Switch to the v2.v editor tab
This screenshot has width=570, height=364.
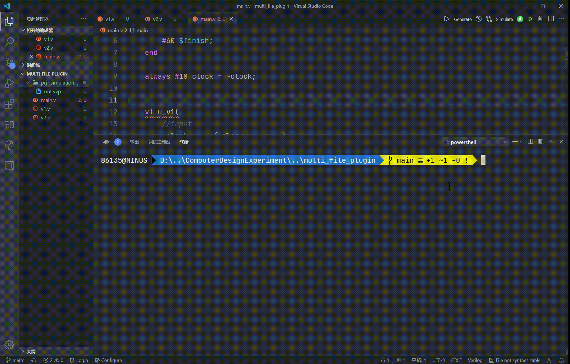coord(157,19)
